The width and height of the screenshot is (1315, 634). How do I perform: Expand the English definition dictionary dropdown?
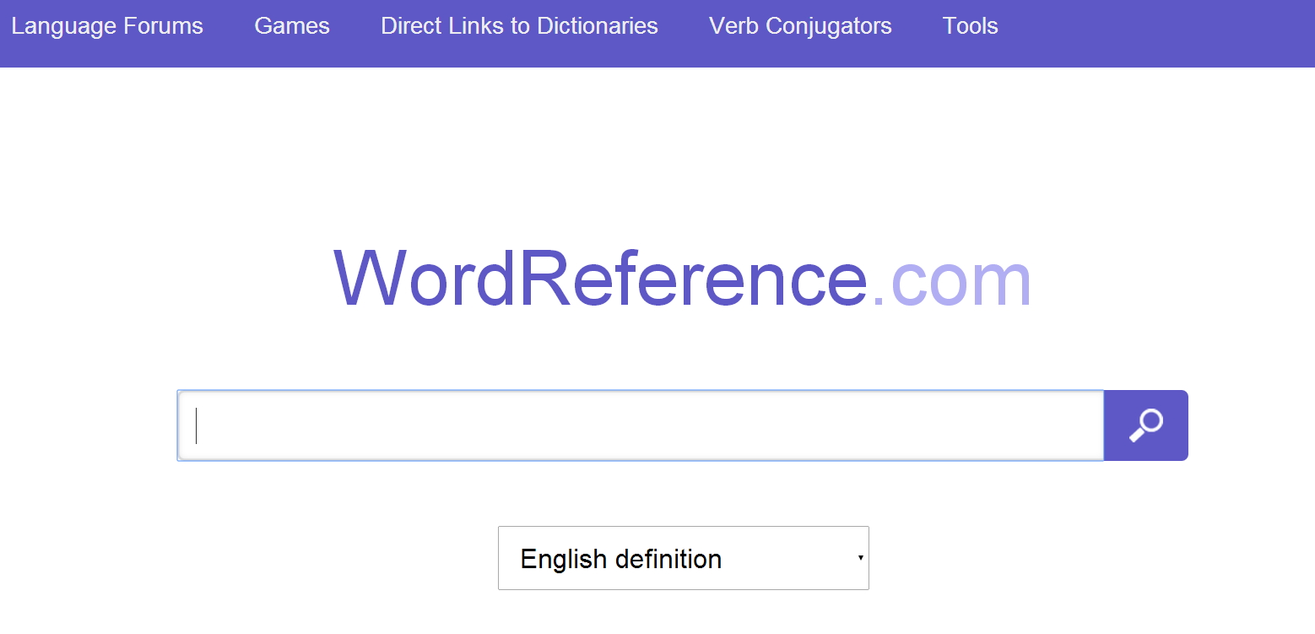click(684, 558)
